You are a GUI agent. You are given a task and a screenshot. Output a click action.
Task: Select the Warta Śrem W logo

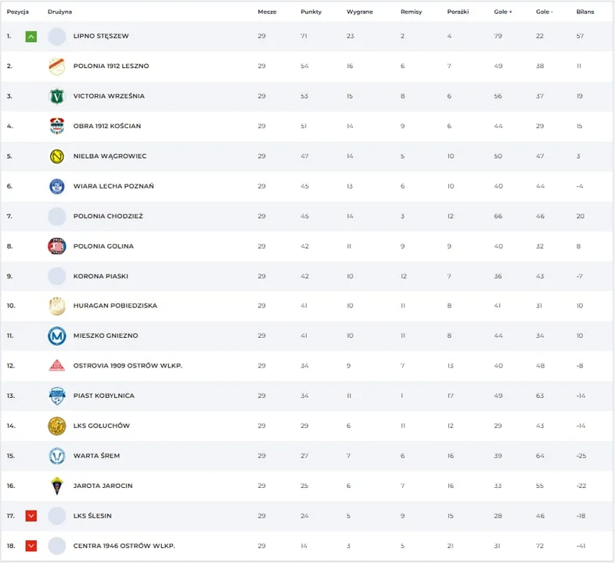[x=57, y=456]
